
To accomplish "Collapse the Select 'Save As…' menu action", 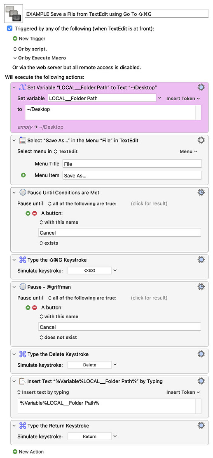I will [14, 141].
